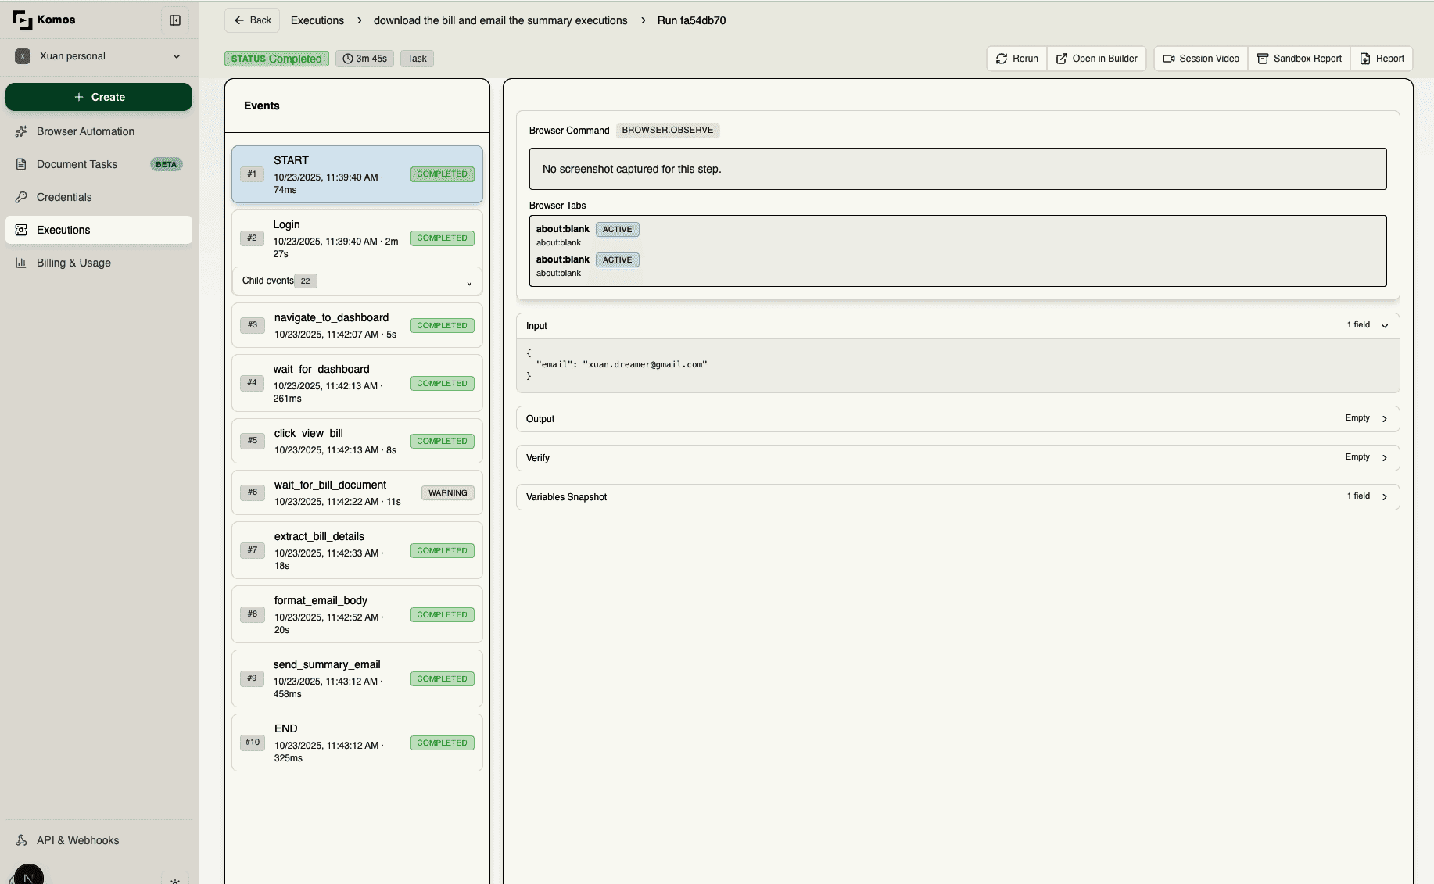
Task: Click the Rerun button
Action: (1016, 59)
